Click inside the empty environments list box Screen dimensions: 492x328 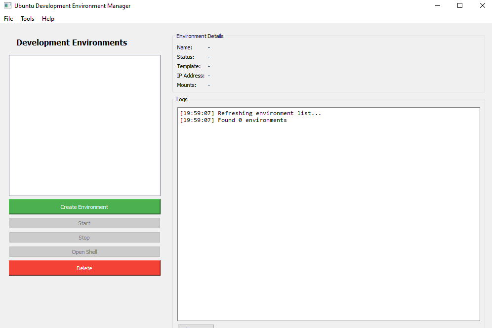click(85, 125)
